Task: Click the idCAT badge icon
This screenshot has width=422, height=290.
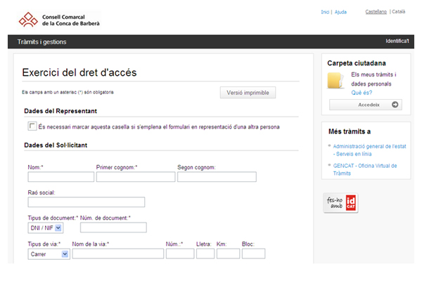Action: coord(340,203)
